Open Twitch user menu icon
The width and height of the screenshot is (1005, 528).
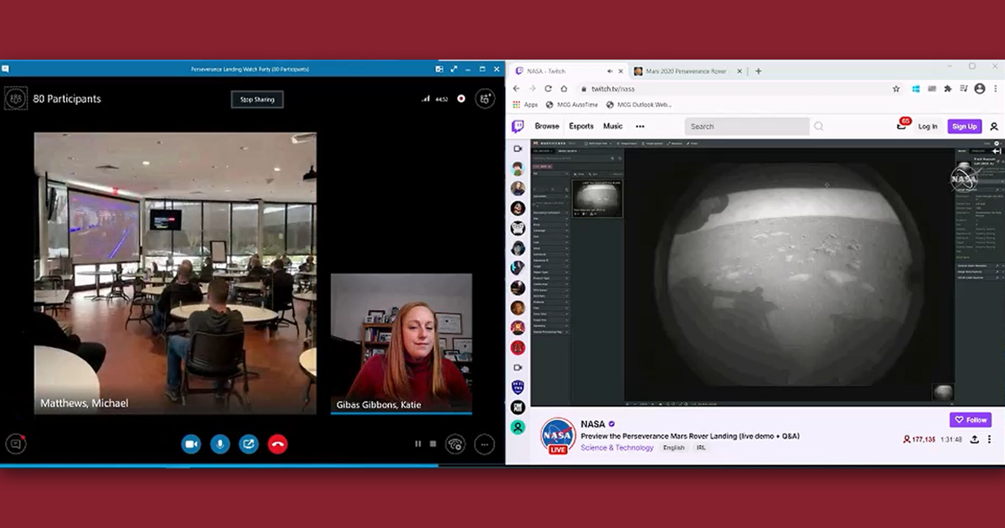994,126
